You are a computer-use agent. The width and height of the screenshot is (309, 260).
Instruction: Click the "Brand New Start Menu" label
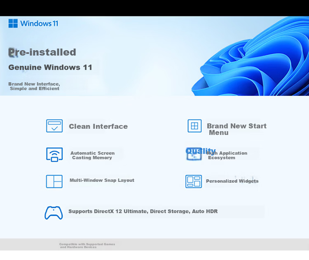pos(236,129)
